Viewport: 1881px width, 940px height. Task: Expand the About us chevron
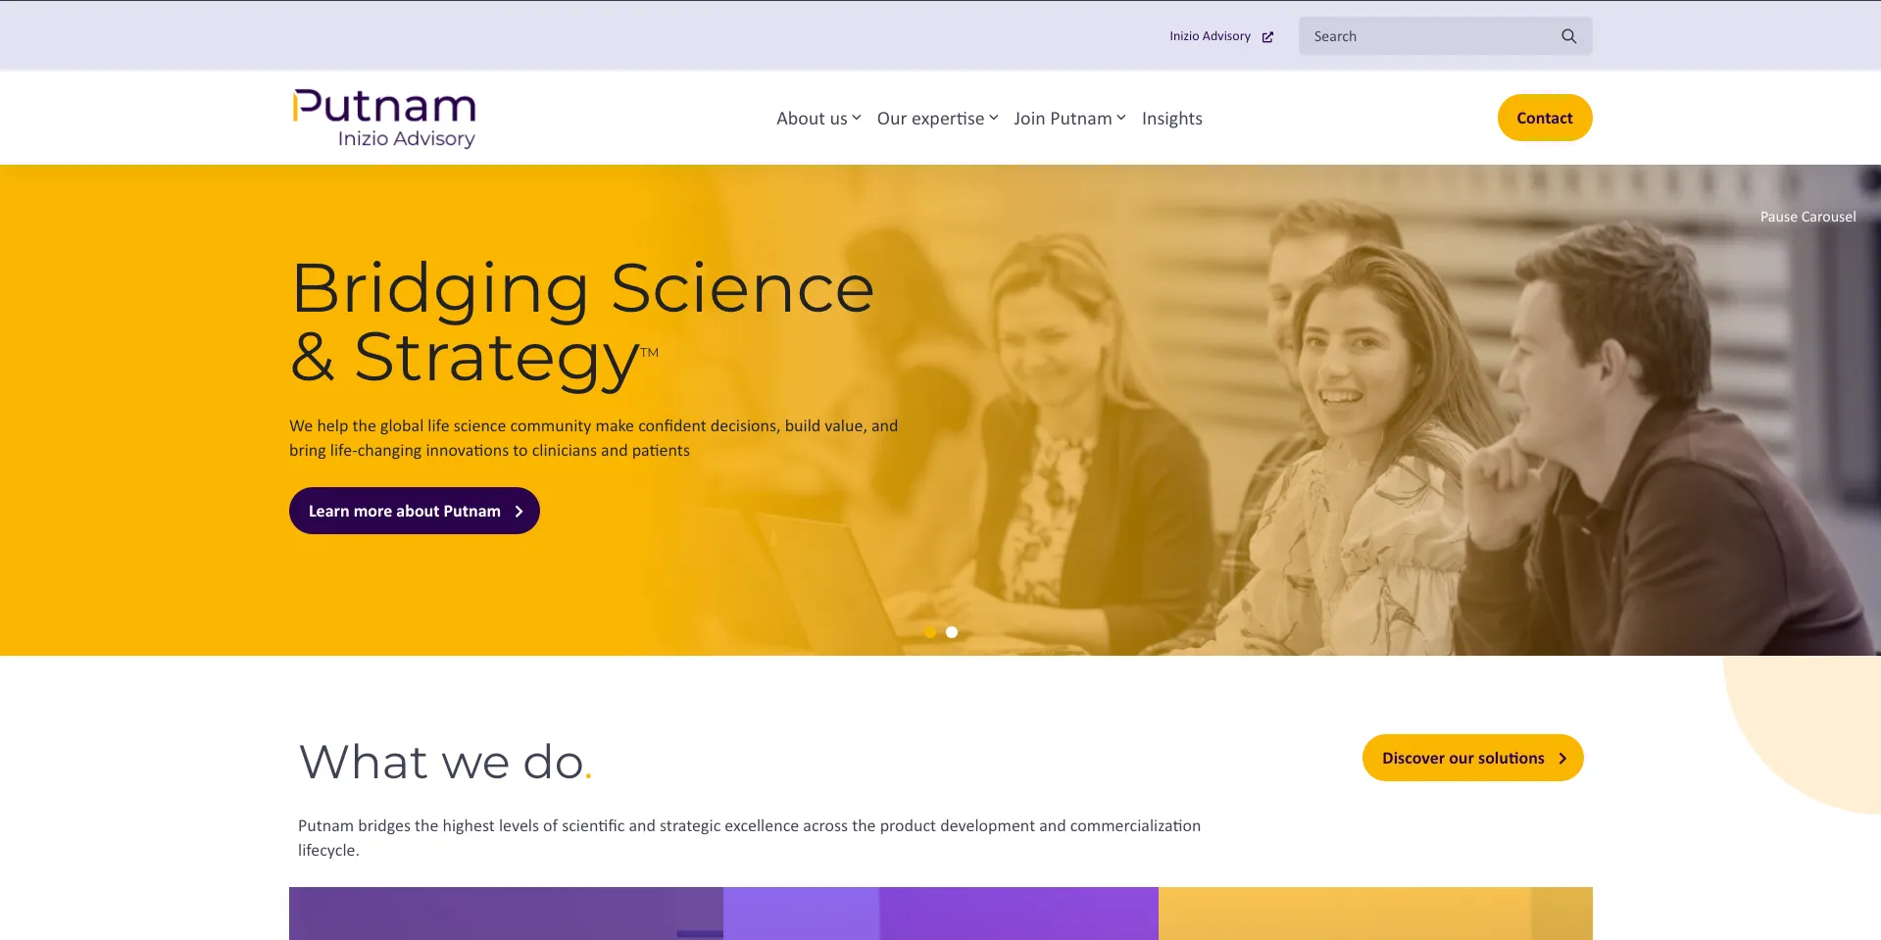857,118
